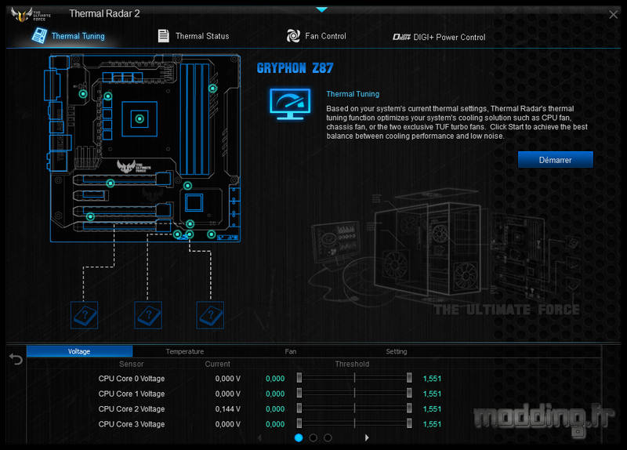Click the Démarrer button
627x450 pixels.
[x=555, y=160]
